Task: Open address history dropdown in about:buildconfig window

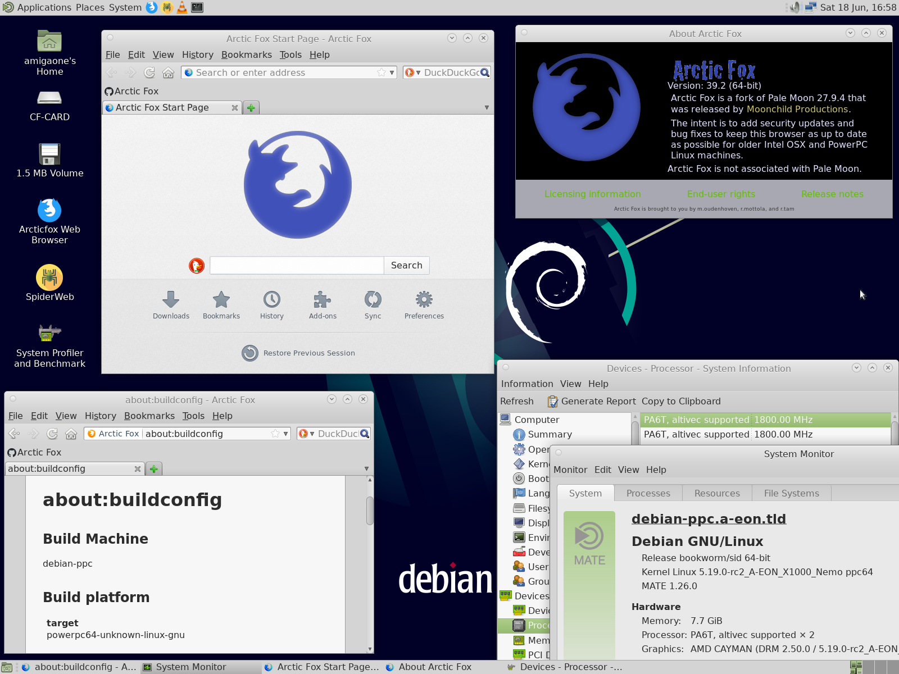Action: pyautogui.click(x=285, y=434)
